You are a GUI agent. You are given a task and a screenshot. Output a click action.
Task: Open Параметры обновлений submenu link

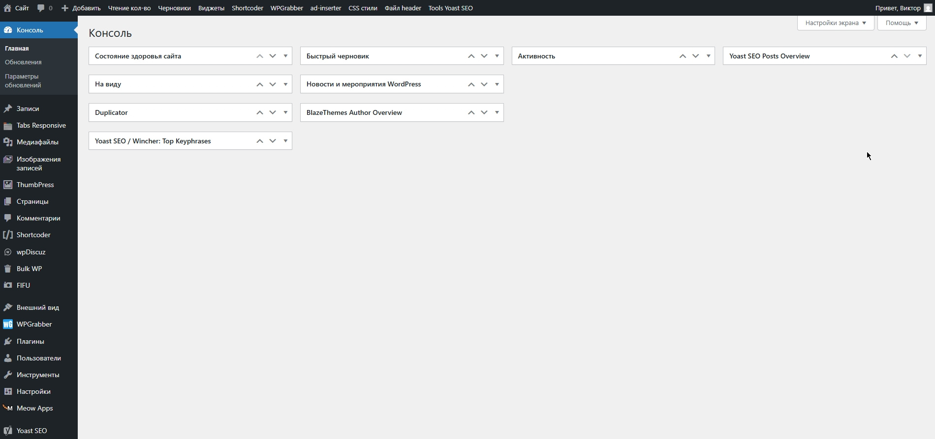coord(23,81)
